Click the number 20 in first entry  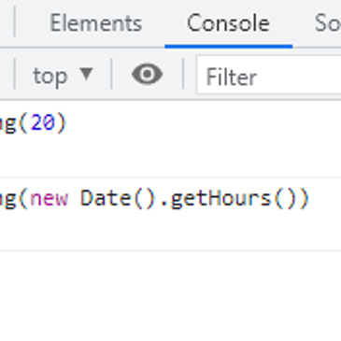(43, 122)
